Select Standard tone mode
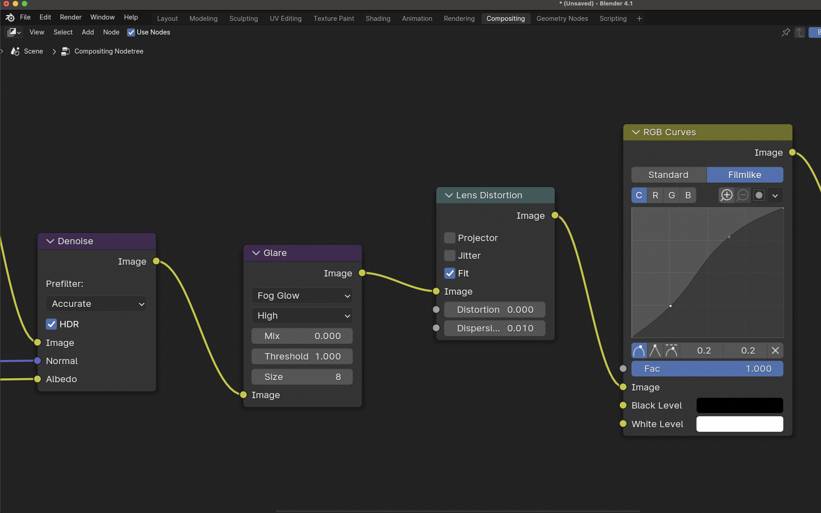The image size is (821, 513). click(669, 175)
